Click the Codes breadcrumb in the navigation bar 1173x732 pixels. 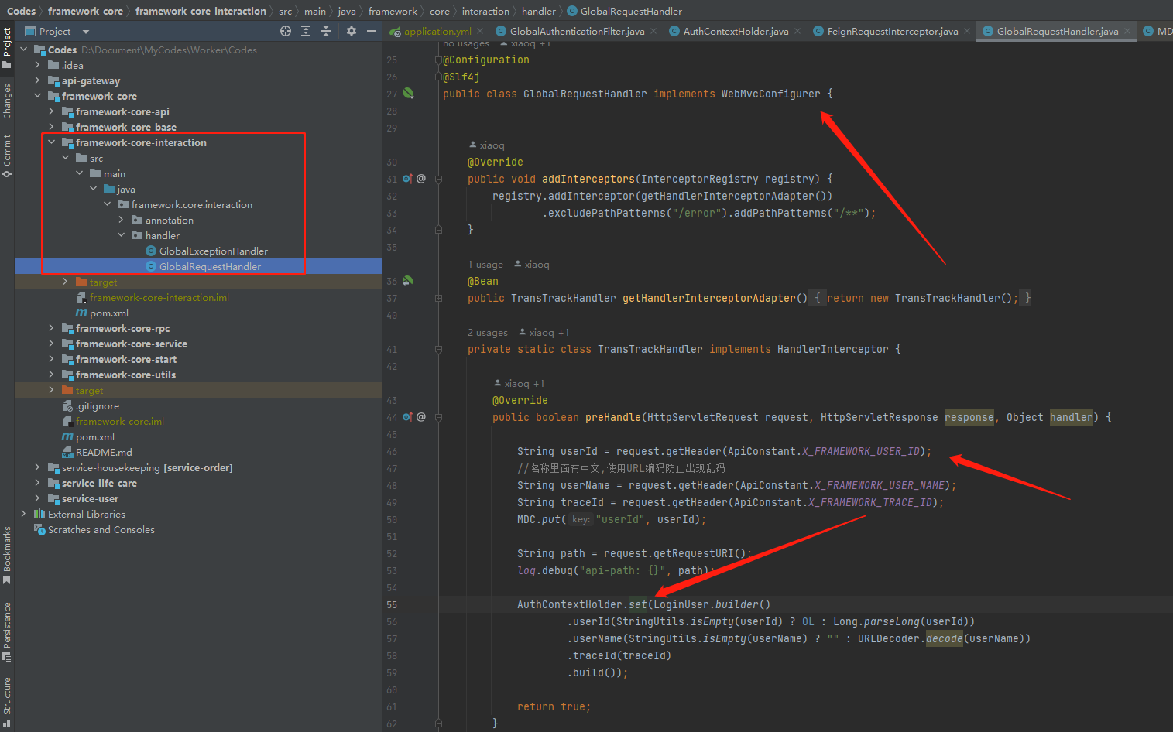click(21, 11)
